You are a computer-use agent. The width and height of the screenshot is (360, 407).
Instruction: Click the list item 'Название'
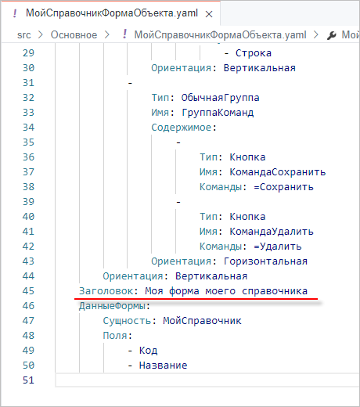[163, 366]
